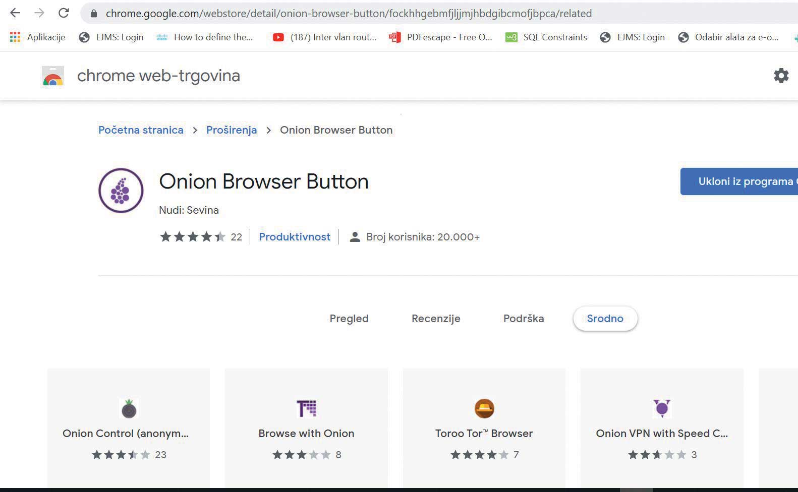Click the 'Onion Browser Button' breadcrumb text

pyautogui.click(x=336, y=130)
